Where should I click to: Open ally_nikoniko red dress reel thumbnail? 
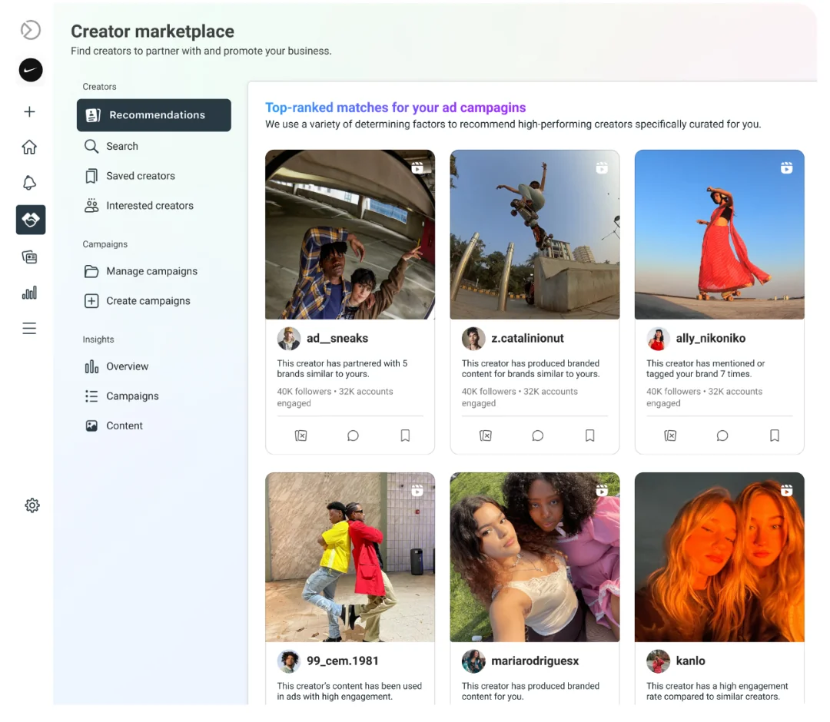[x=719, y=234]
